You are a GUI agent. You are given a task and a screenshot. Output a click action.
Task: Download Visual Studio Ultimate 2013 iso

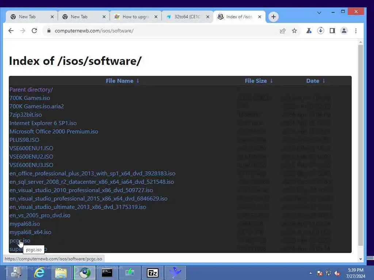pyautogui.click(x=78, y=207)
